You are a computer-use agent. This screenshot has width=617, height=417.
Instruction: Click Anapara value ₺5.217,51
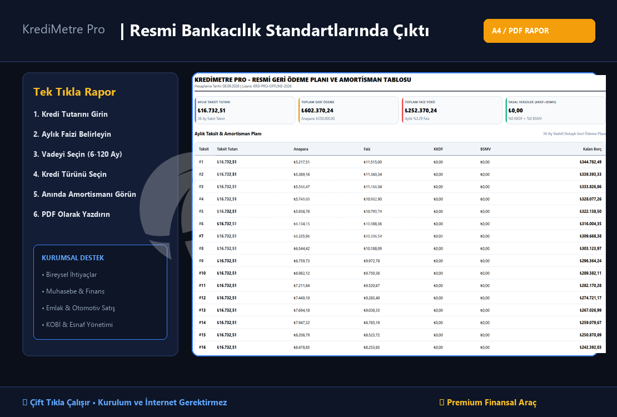301,162
